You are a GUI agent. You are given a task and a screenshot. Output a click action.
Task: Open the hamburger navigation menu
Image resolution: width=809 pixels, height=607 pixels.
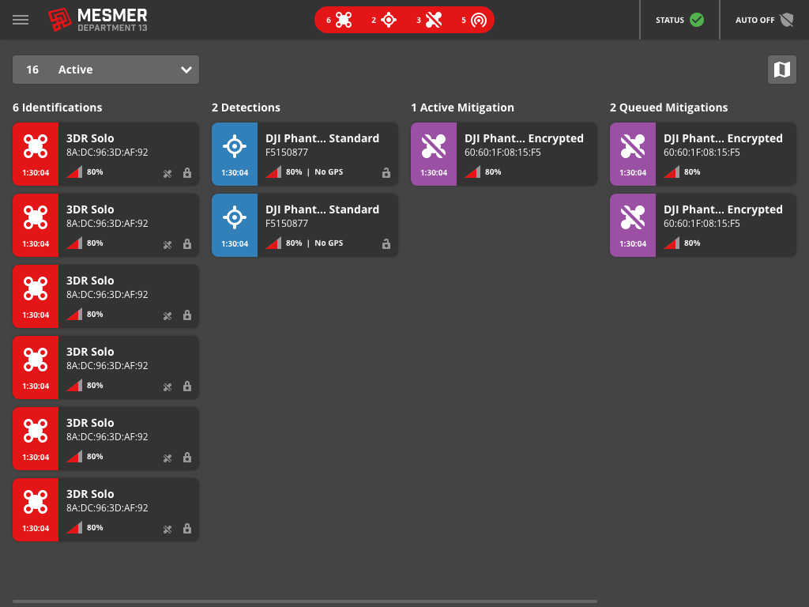(21, 20)
